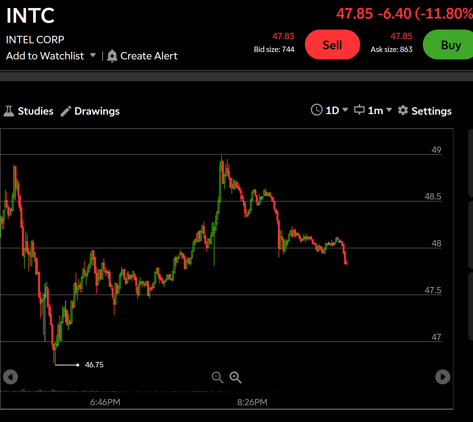
Task: Click the Studies flask icon
Action: click(9, 111)
